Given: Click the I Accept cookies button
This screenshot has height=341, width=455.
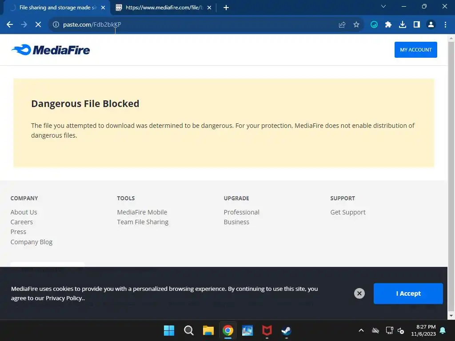Looking at the screenshot, I should coord(408,293).
